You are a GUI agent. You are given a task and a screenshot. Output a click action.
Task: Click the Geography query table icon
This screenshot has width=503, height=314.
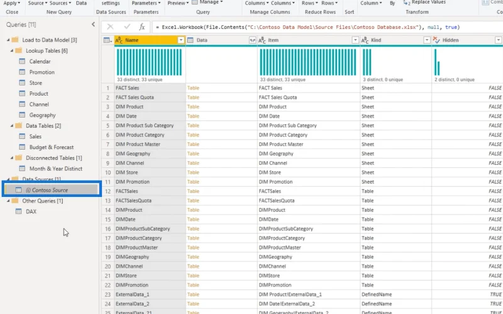click(22, 115)
